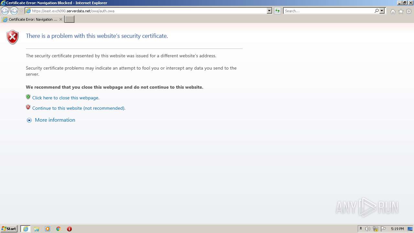Open Windows Media Player taskbar icon

48,229
